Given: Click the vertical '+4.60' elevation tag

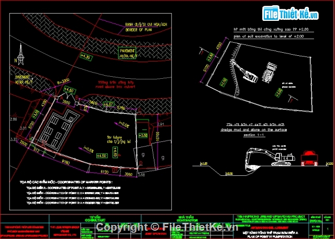Looking at the screenshot, I should tap(115, 152).
